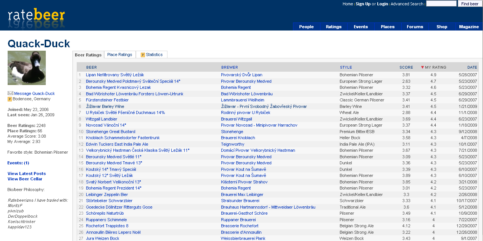The image size is (483, 241).
Task: Open Rochefort Trappistes 8 beer
Action: pos(107,226)
